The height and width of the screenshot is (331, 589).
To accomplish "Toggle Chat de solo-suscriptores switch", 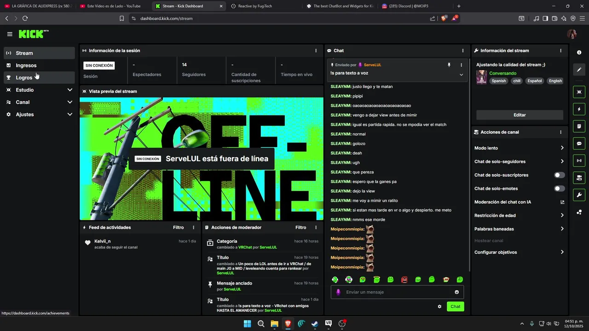I will 560,175.
